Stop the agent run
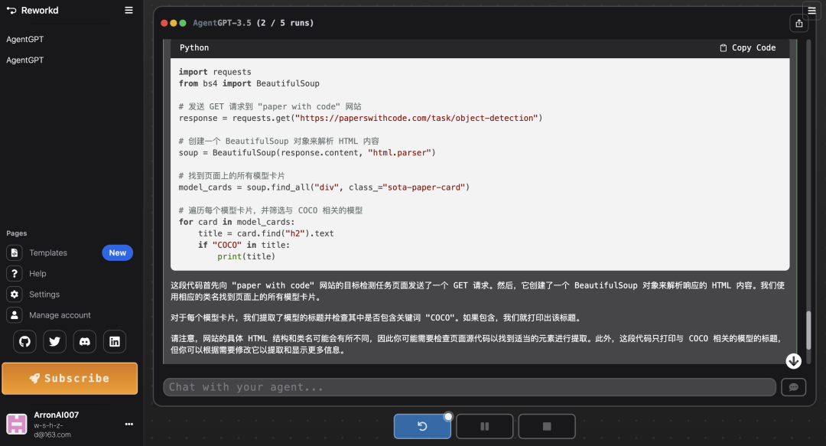The width and height of the screenshot is (826, 446). [547, 426]
